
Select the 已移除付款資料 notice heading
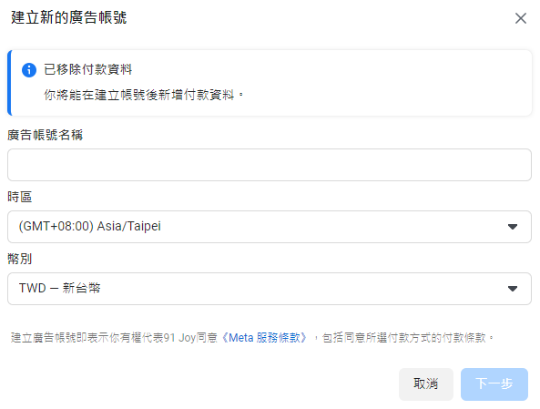(x=87, y=69)
